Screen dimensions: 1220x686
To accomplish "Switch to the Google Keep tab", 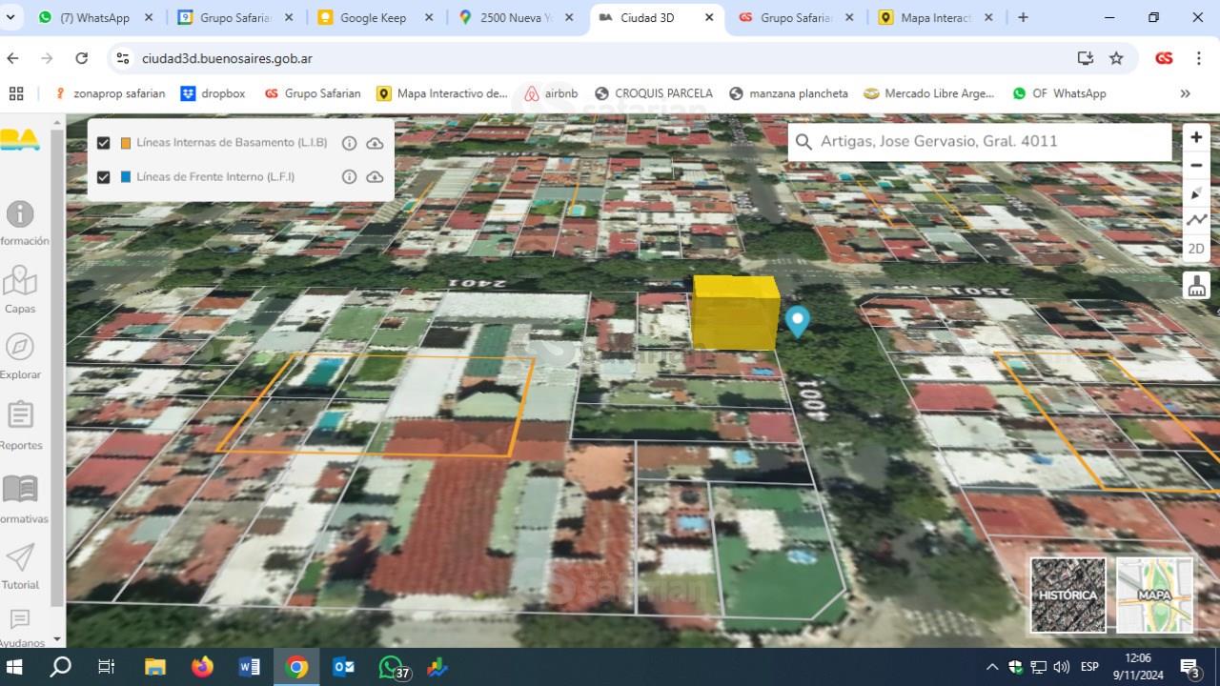I will point(374,17).
